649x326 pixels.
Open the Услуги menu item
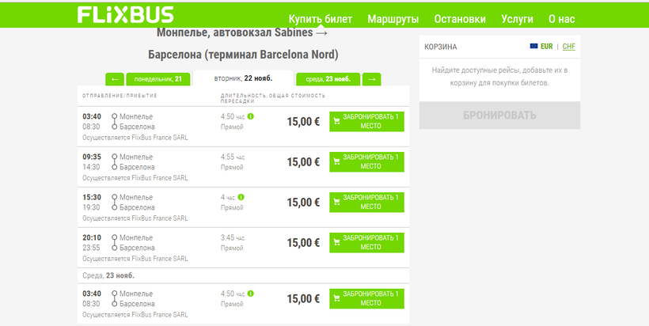[x=517, y=19]
